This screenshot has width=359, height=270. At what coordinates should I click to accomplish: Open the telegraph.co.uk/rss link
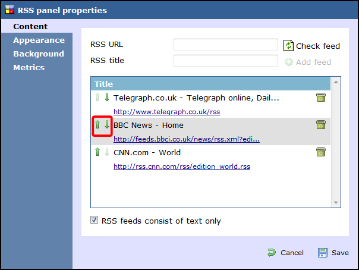[166, 112]
